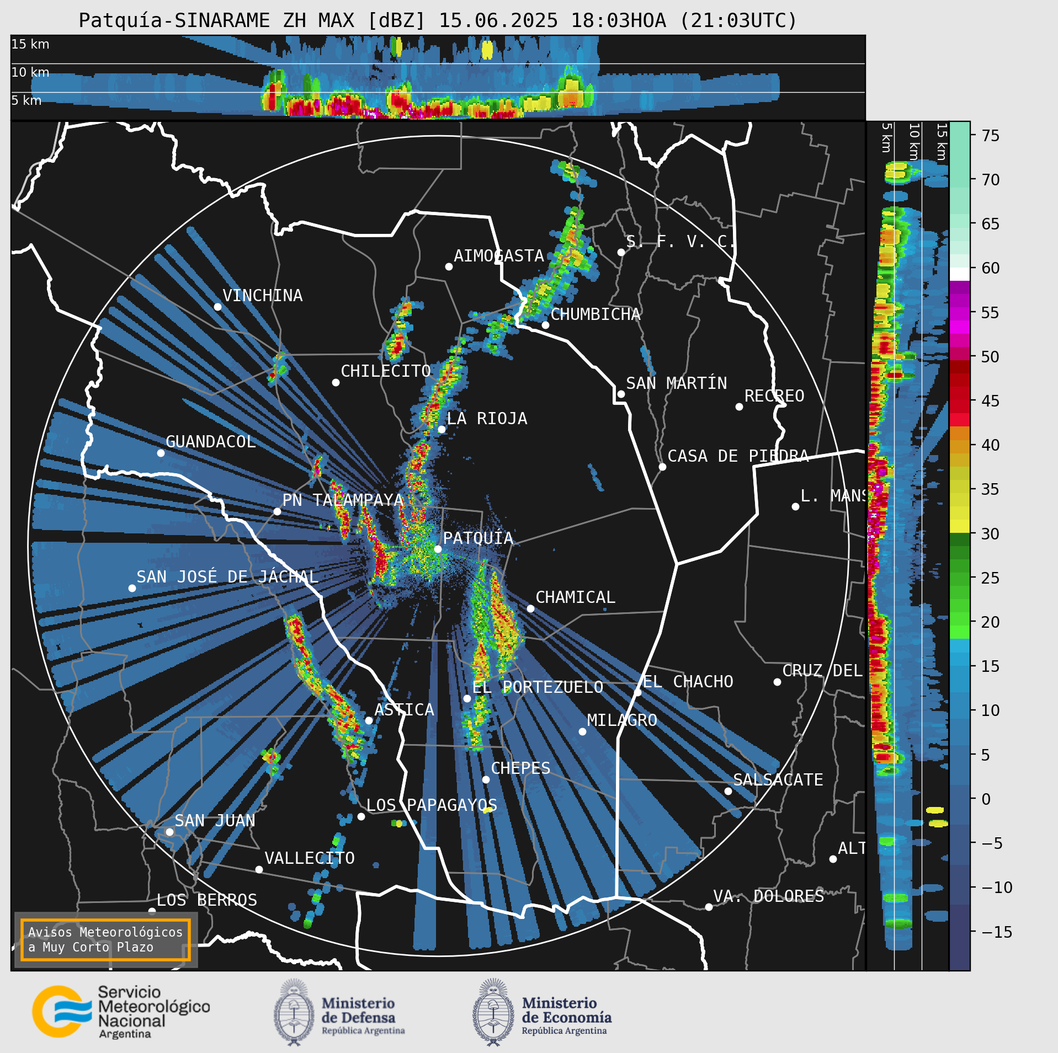Click the 75 dBZ value on the color scale
This screenshot has height=1053, width=1058.
[991, 136]
